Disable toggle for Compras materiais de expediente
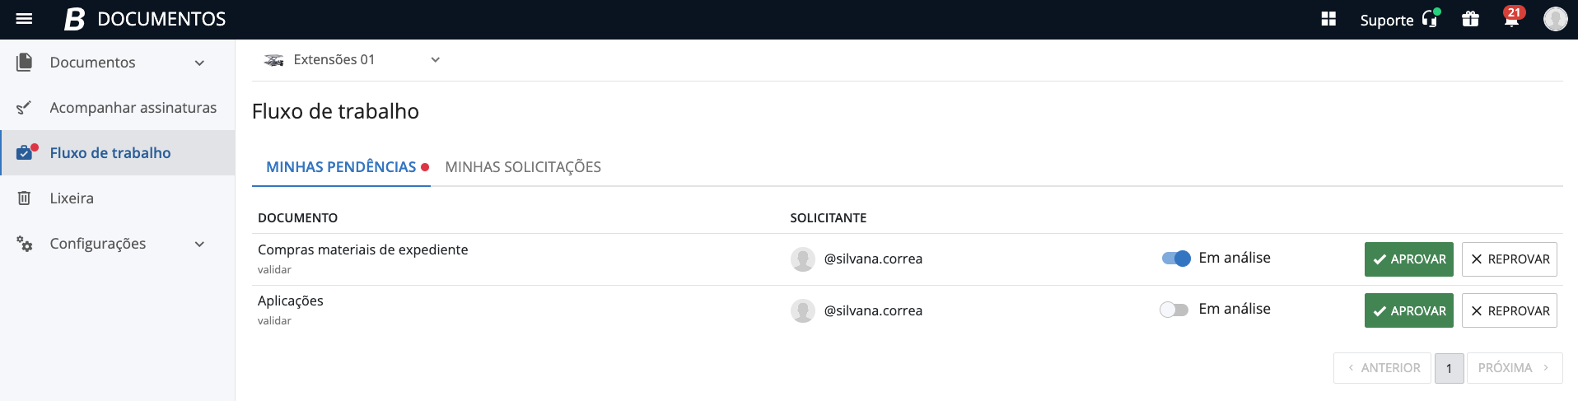Screen dimensions: 1578x401 pos(1175,259)
